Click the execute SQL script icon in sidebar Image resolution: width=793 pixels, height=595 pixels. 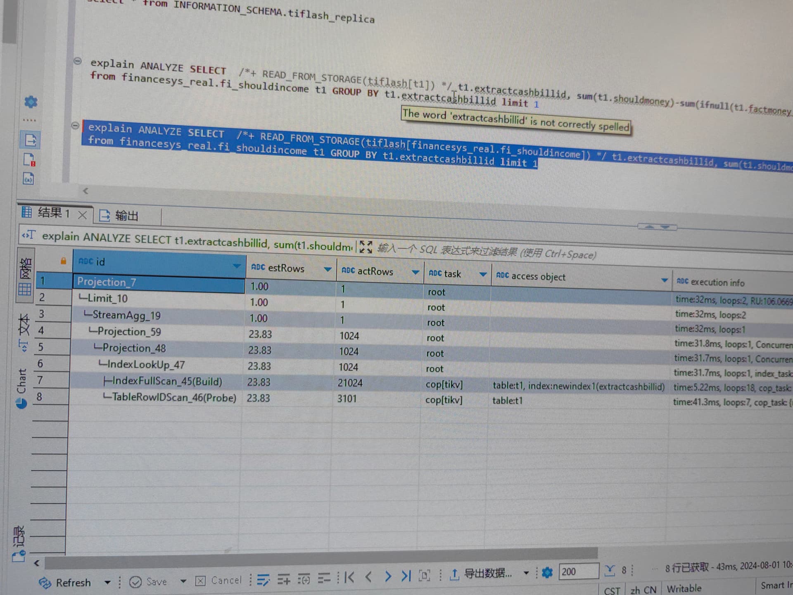(30, 140)
